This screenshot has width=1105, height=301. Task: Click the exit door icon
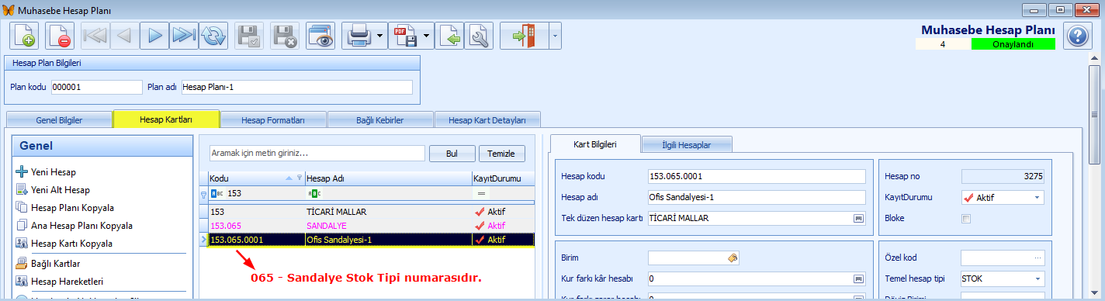pyautogui.click(x=525, y=36)
